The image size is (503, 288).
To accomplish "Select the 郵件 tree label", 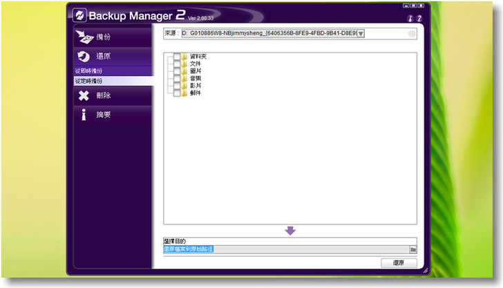I will 196,93.
